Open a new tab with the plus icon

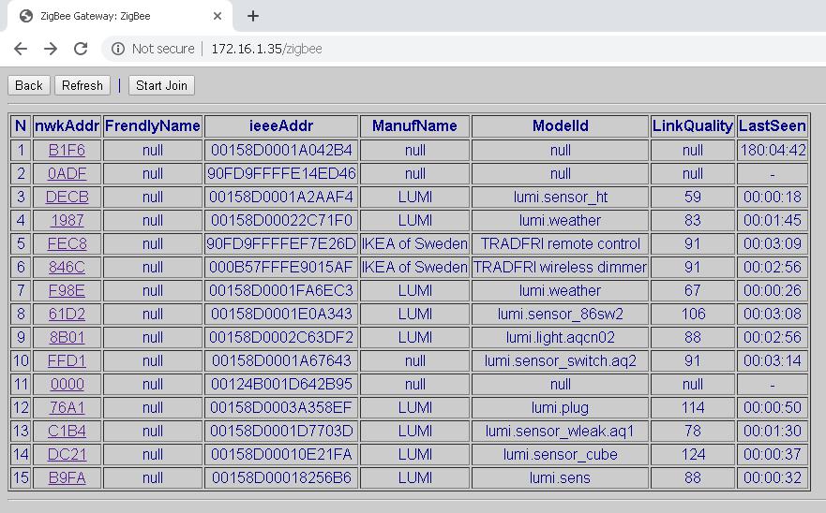point(253,16)
